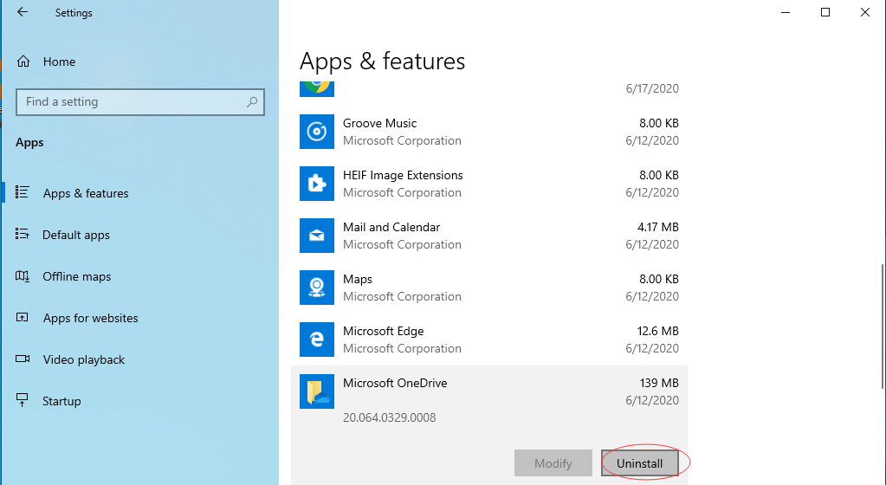The image size is (886, 485).
Task: Click OneDrive version 20.064.0329.0008 text
Action: pyautogui.click(x=390, y=417)
